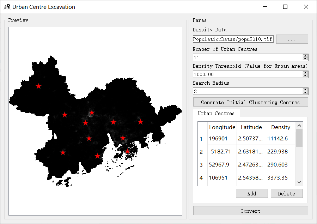
Task: Select longitude cell with value -5182.71
Action: click(222, 152)
